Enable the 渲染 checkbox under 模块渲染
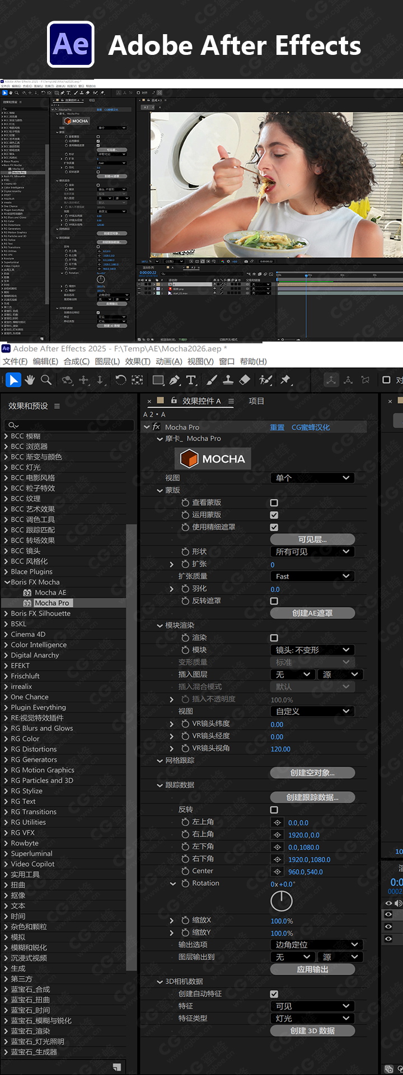The width and height of the screenshot is (403, 1075). (x=274, y=638)
